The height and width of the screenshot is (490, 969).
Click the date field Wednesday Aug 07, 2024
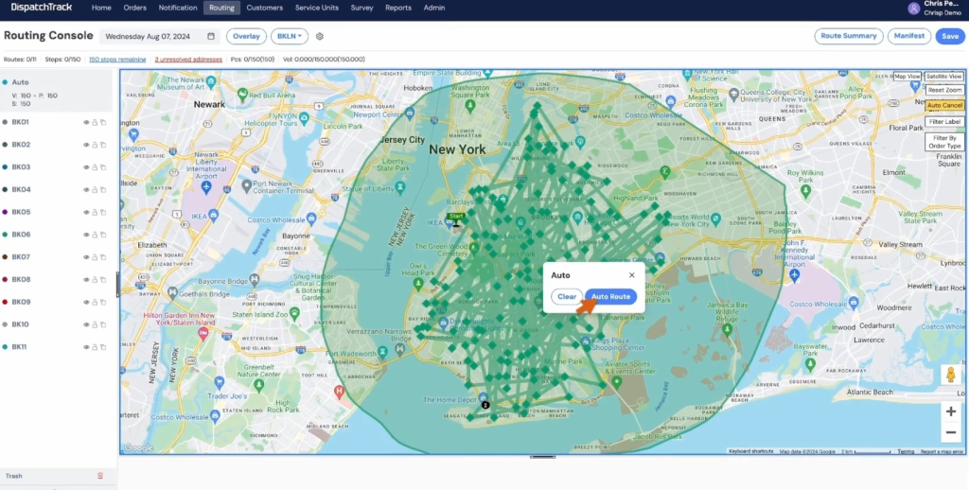click(160, 37)
